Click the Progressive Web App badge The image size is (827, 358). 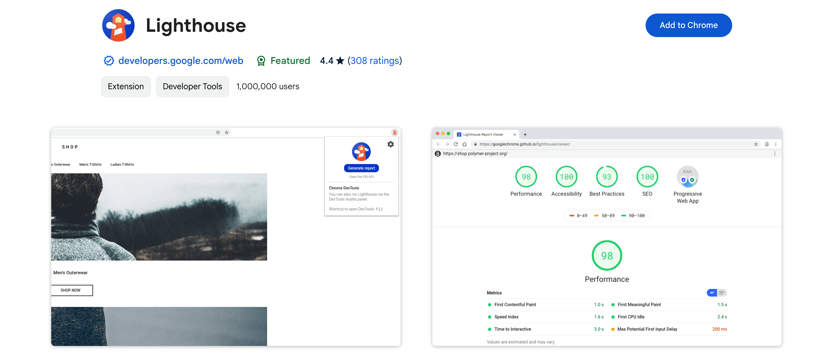coord(687,177)
